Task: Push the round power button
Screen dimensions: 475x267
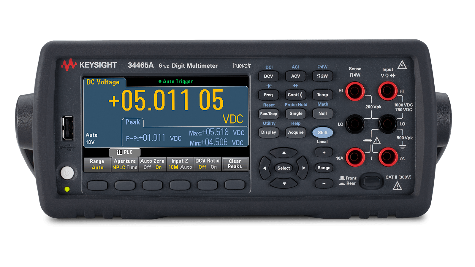Action: (x=67, y=173)
